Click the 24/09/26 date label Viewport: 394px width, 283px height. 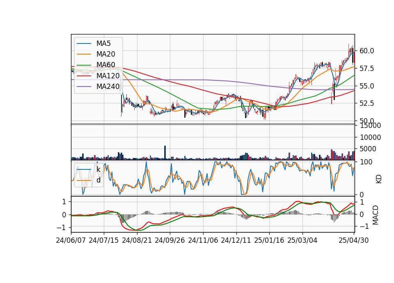170,241
